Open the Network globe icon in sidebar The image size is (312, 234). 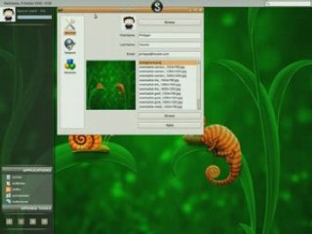[70, 44]
